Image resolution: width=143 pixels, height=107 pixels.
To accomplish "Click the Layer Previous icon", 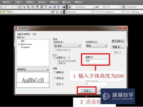I will [x=57, y=12].
